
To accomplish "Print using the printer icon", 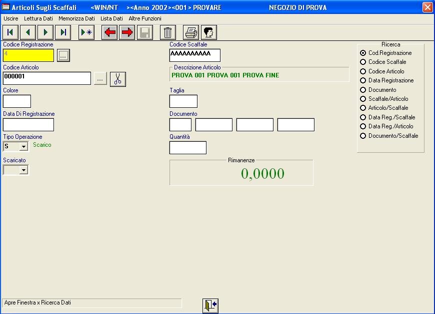I will 190,32.
